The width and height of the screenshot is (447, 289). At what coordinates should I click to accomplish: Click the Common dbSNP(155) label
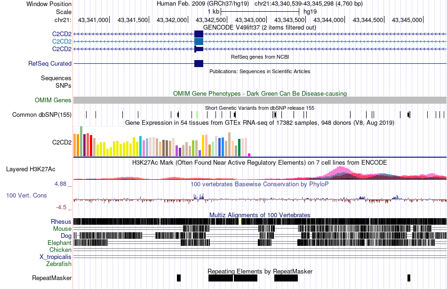(42, 115)
